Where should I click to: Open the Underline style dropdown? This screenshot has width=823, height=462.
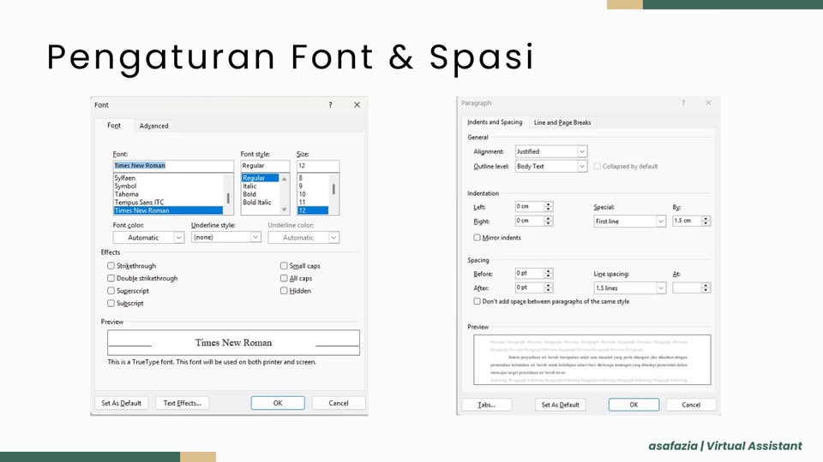255,237
